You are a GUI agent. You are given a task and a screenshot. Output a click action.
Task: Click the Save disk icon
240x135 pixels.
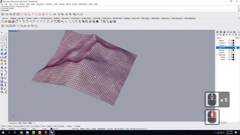(x=9, y=21)
